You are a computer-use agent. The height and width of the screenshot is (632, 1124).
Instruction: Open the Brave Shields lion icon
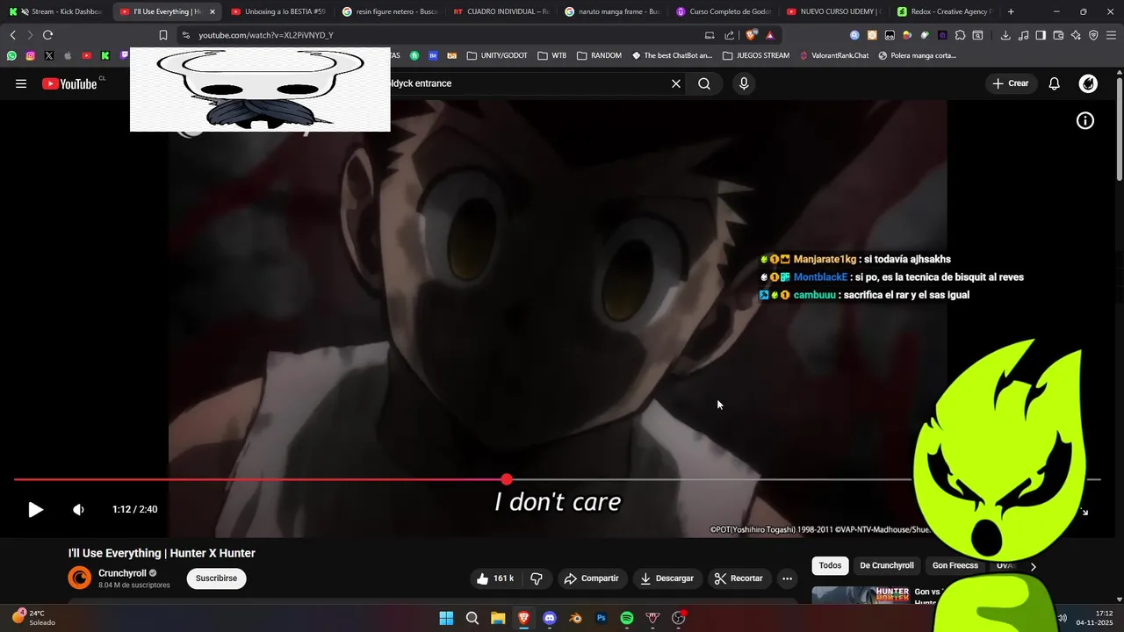click(751, 35)
